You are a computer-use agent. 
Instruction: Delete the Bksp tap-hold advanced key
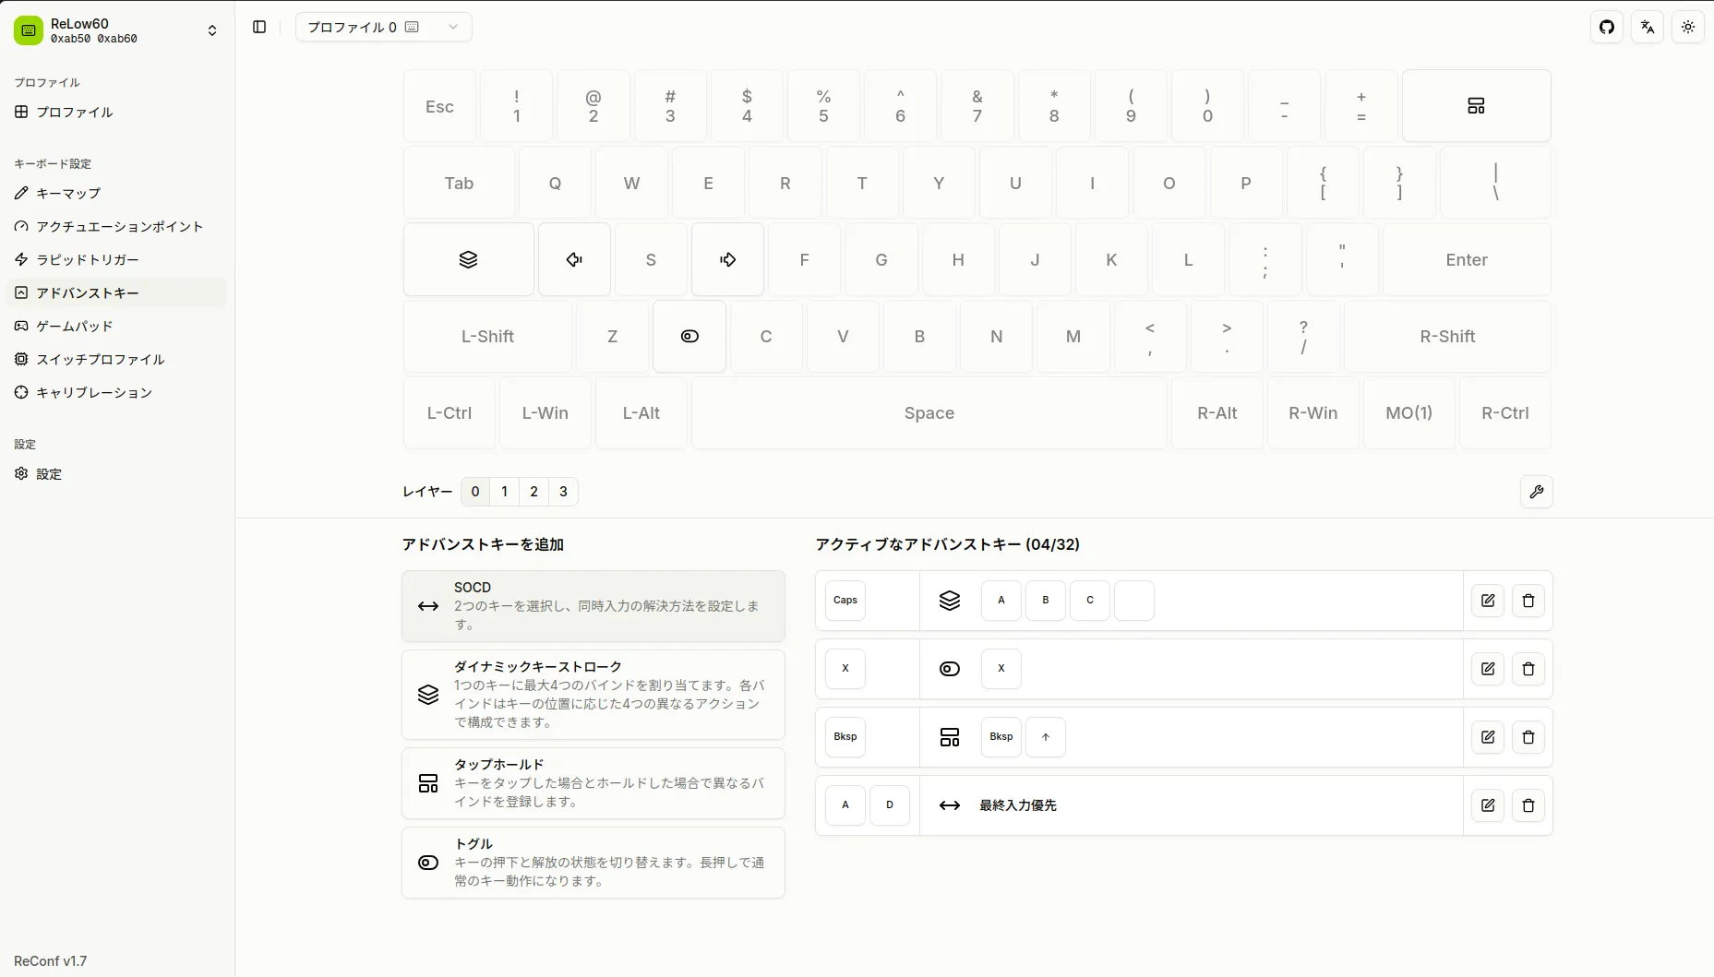coord(1528,737)
